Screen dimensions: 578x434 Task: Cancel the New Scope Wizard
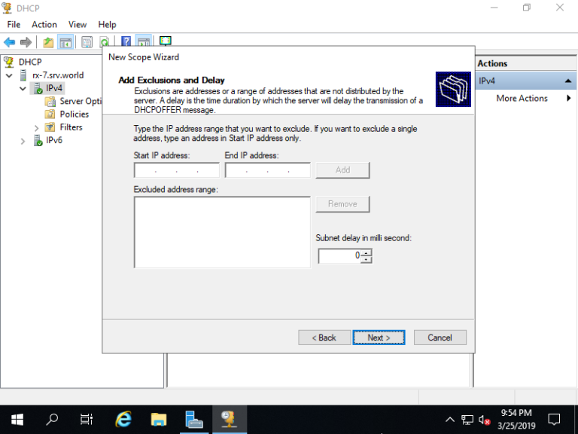[x=440, y=338]
